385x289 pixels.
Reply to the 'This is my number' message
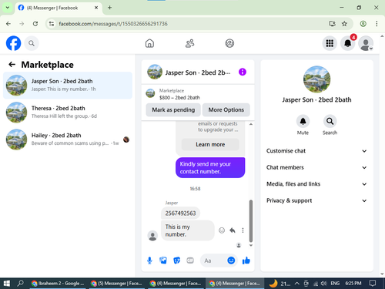click(x=233, y=230)
